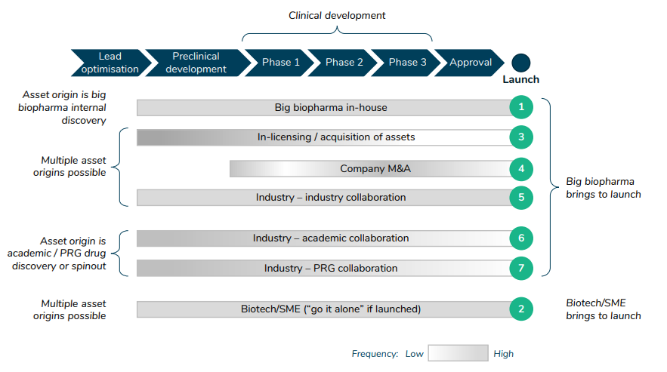Select the Lead optimisation stage arrow
667x372 pixels.
tap(109, 63)
